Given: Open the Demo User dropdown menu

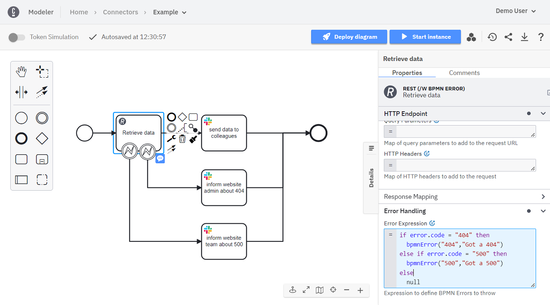Looking at the screenshot, I should tap(515, 11).
